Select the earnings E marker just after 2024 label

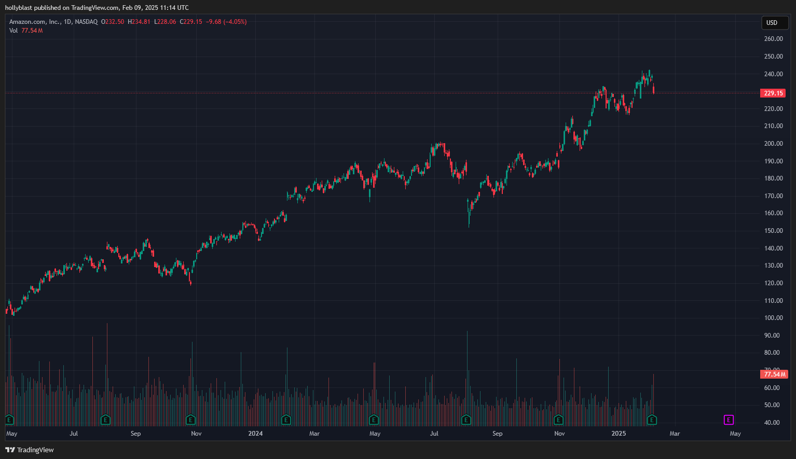click(286, 420)
